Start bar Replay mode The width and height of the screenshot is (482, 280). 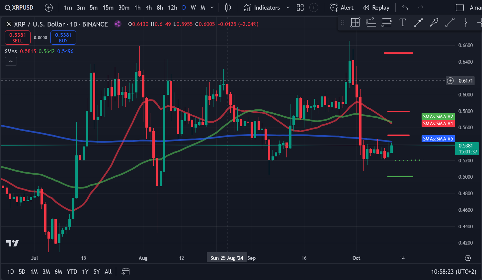tap(376, 7)
